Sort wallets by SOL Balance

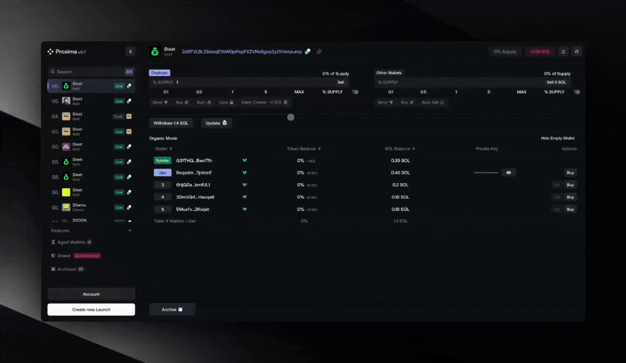tap(399, 149)
